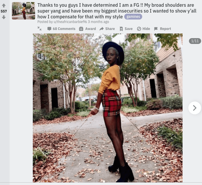Share this post
The image size is (202, 185).
[x=107, y=29]
